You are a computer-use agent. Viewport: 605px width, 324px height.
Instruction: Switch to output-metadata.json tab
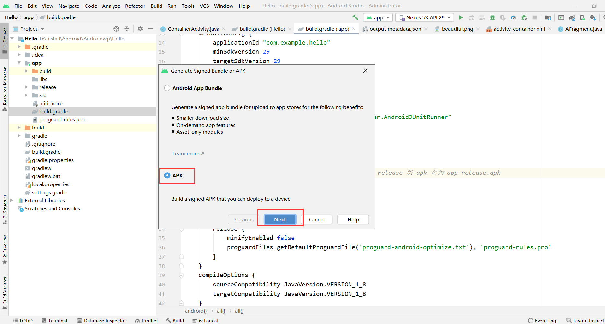coord(395,29)
